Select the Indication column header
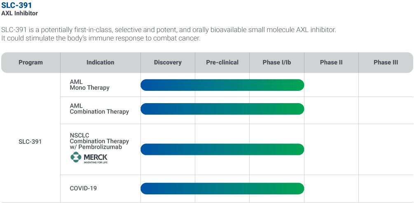This screenshot has width=414, height=203. coord(100,62)
